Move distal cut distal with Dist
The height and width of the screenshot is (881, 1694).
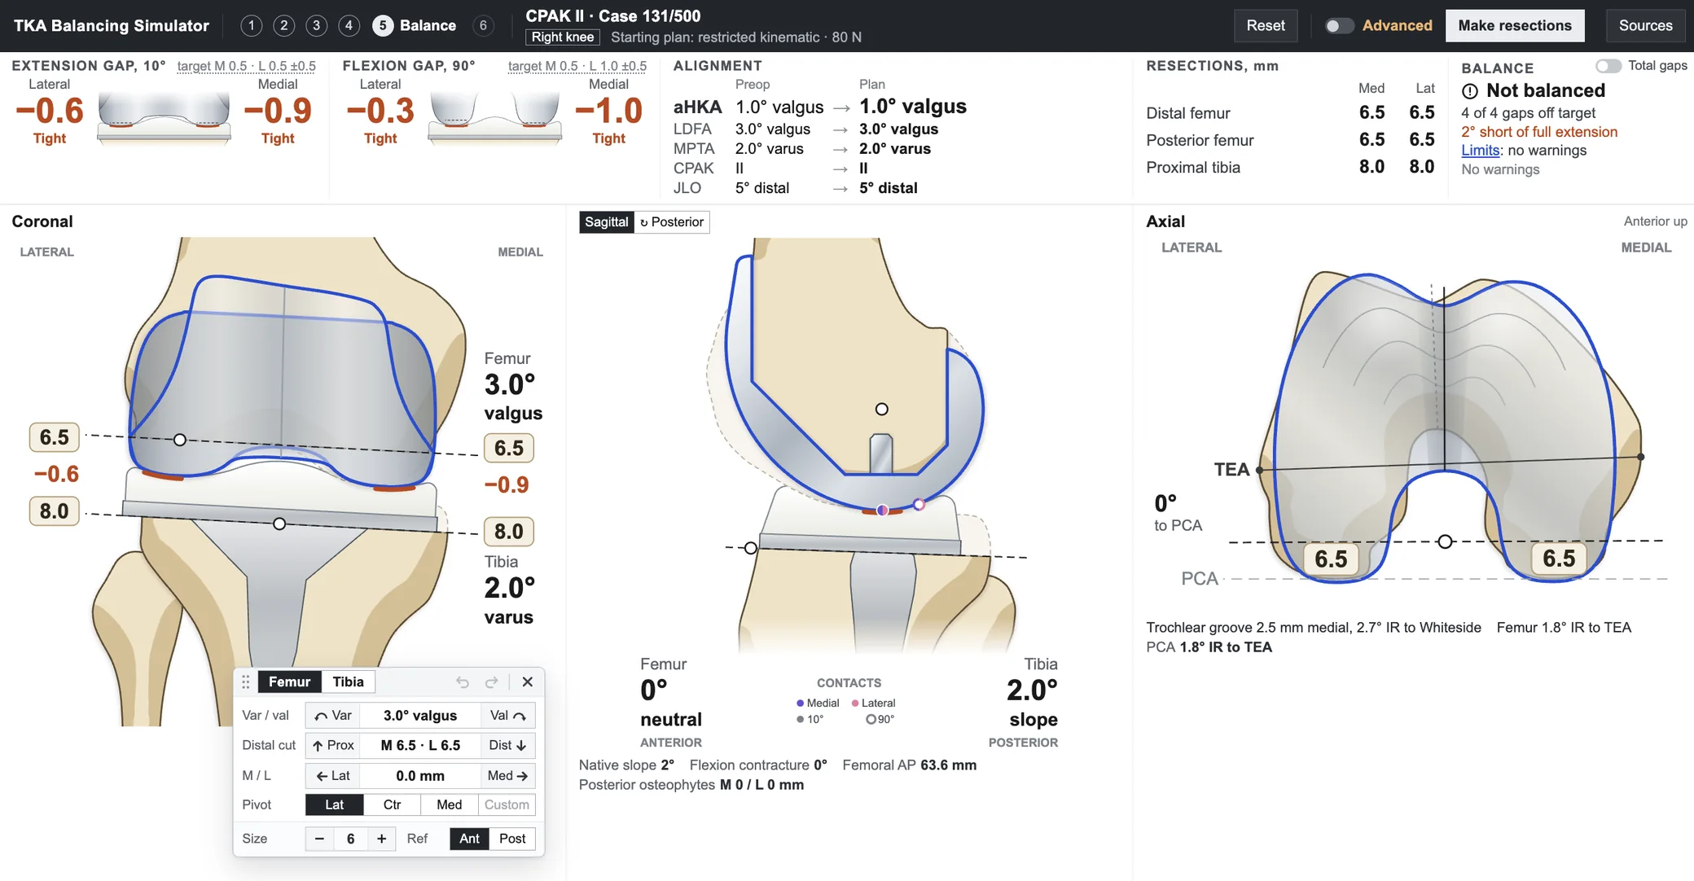click(x=507, y=745)
